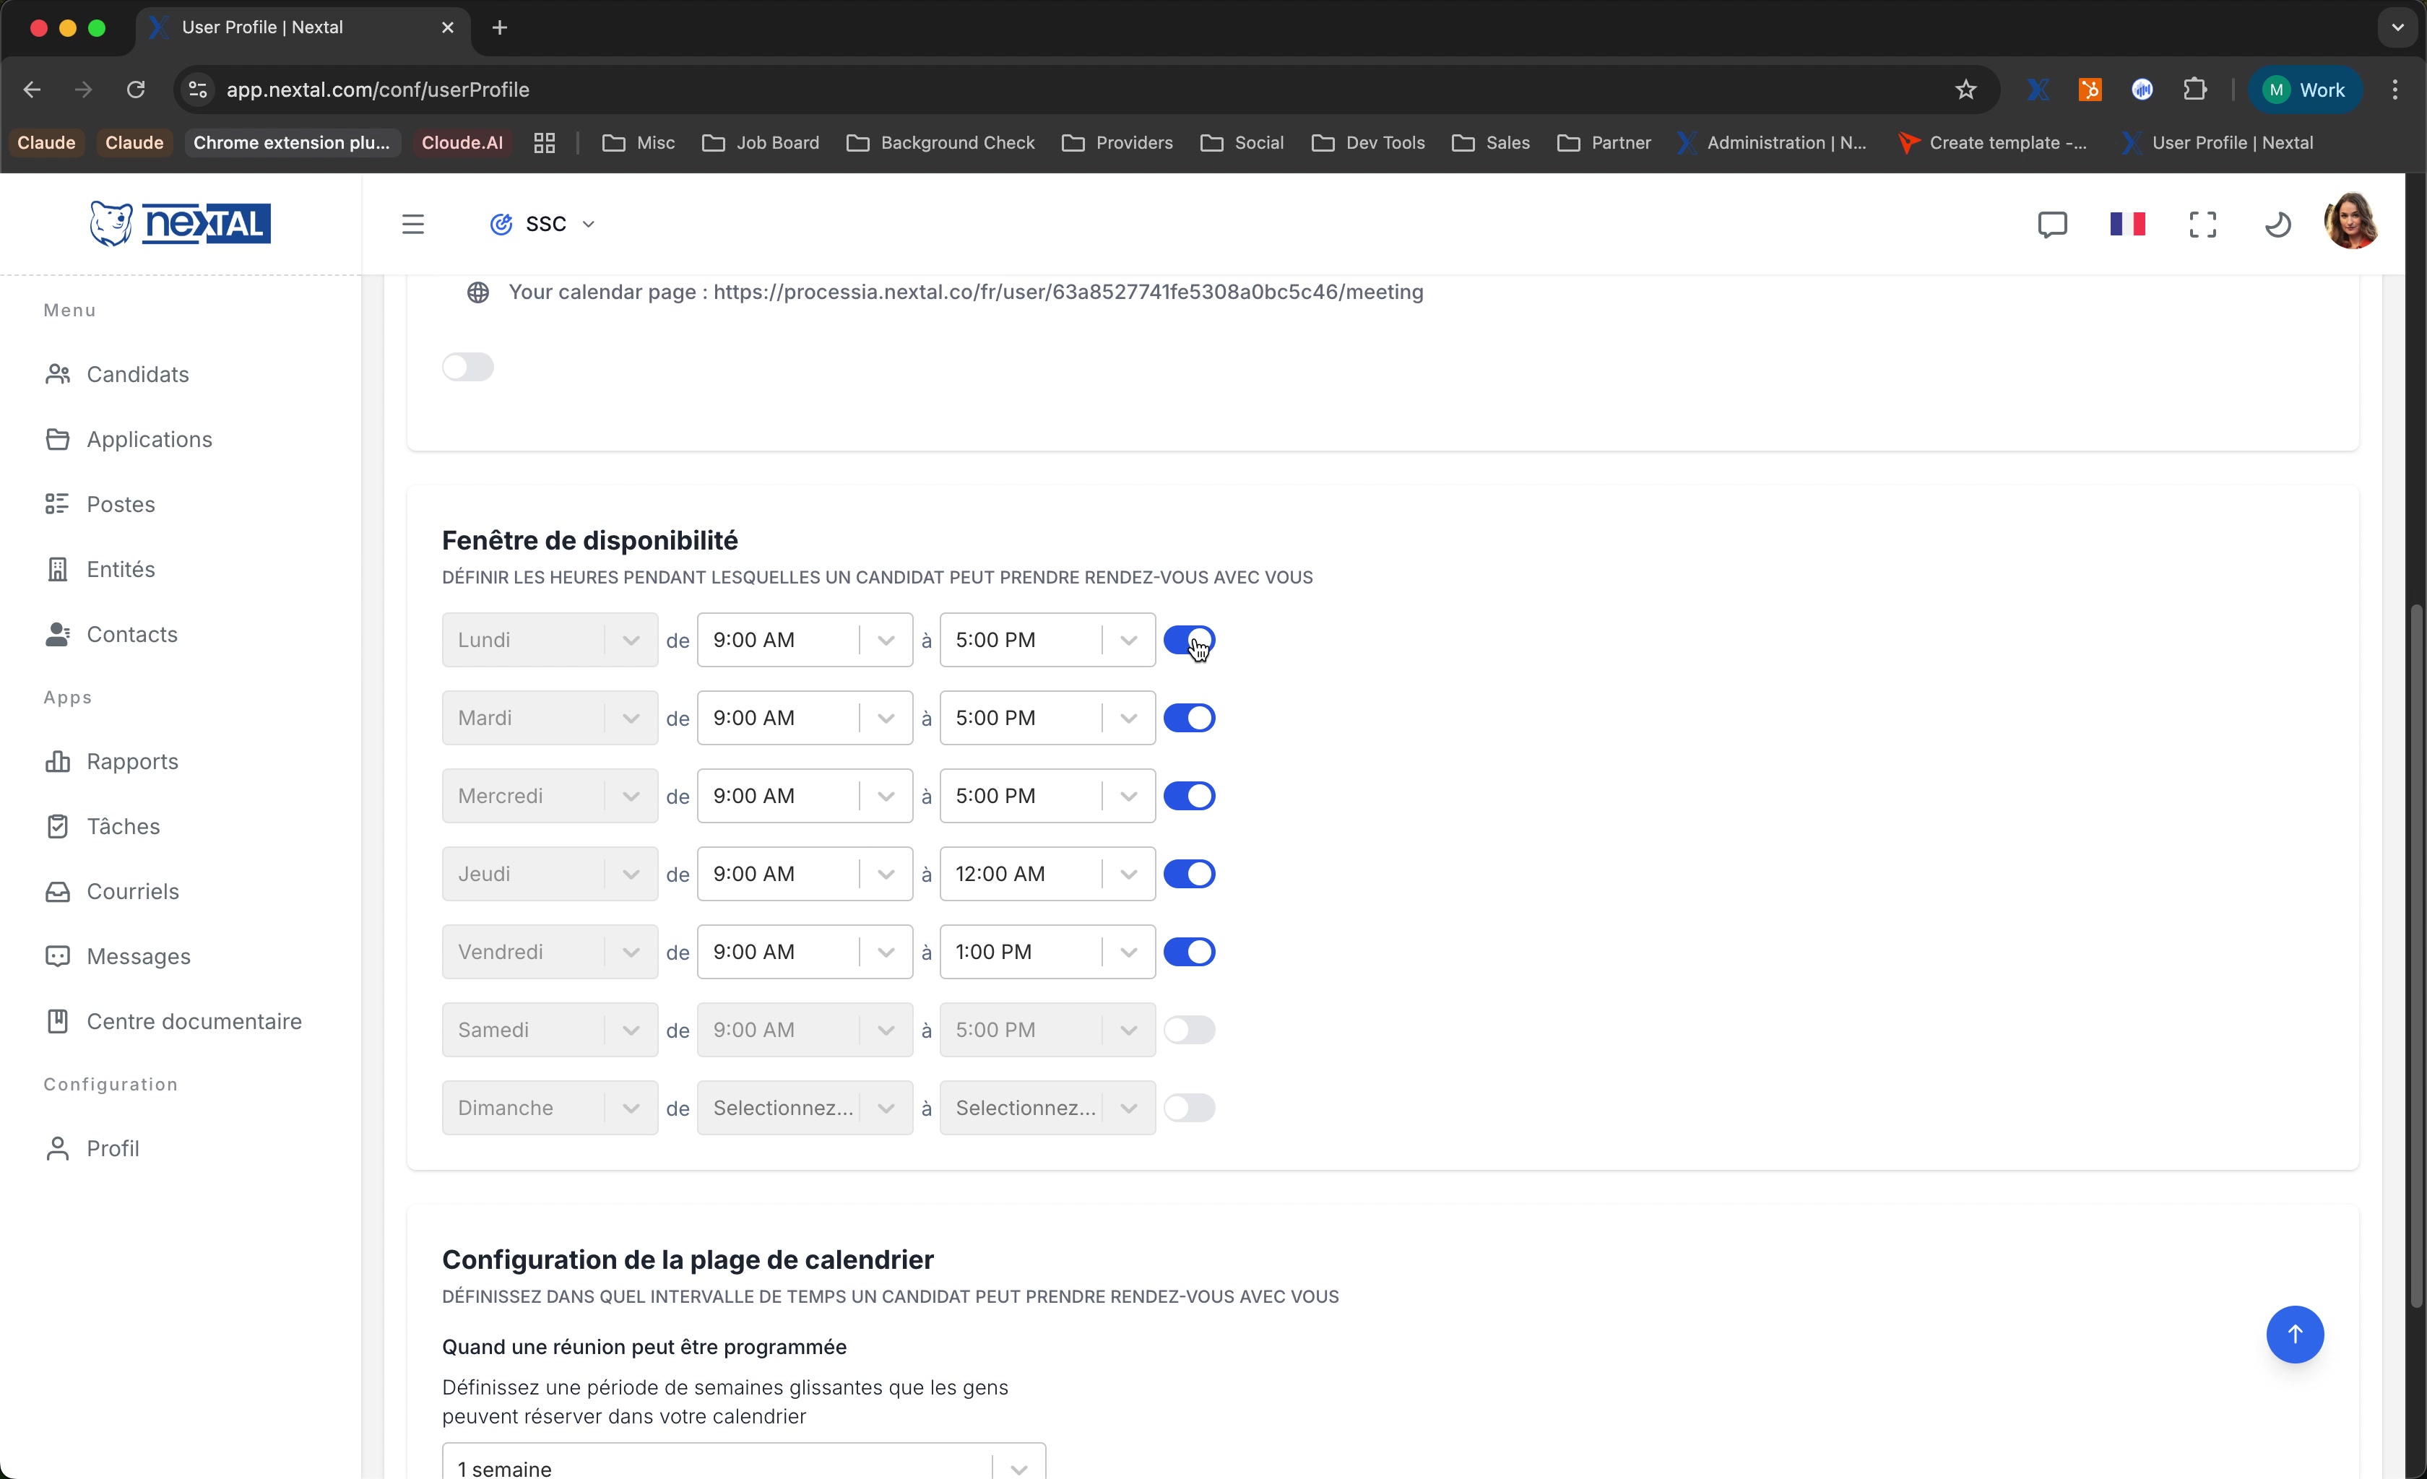Click the French flag language icon
The image size is (2427, 1479).
2127,225
